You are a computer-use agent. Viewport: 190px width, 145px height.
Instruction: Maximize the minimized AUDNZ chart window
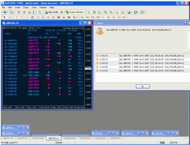tap(24, 133)
